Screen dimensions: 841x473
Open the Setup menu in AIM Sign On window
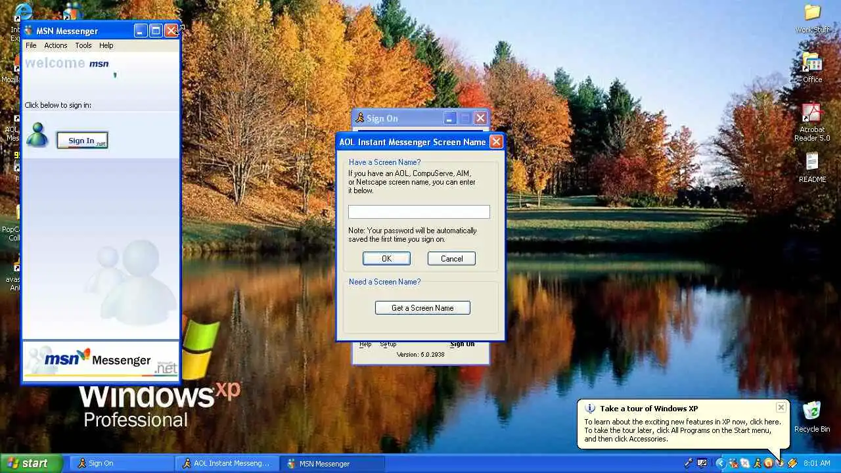coord(388,344)
